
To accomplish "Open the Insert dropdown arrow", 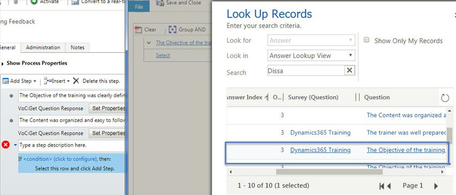I will click(68, 81).
